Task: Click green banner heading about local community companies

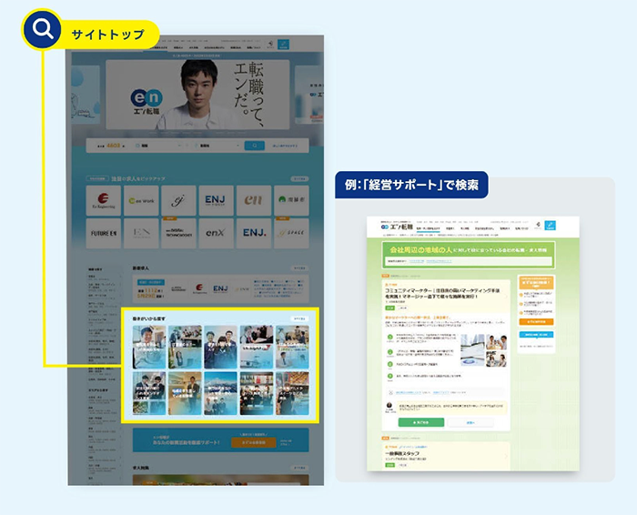Action: (x=468, y=250)
